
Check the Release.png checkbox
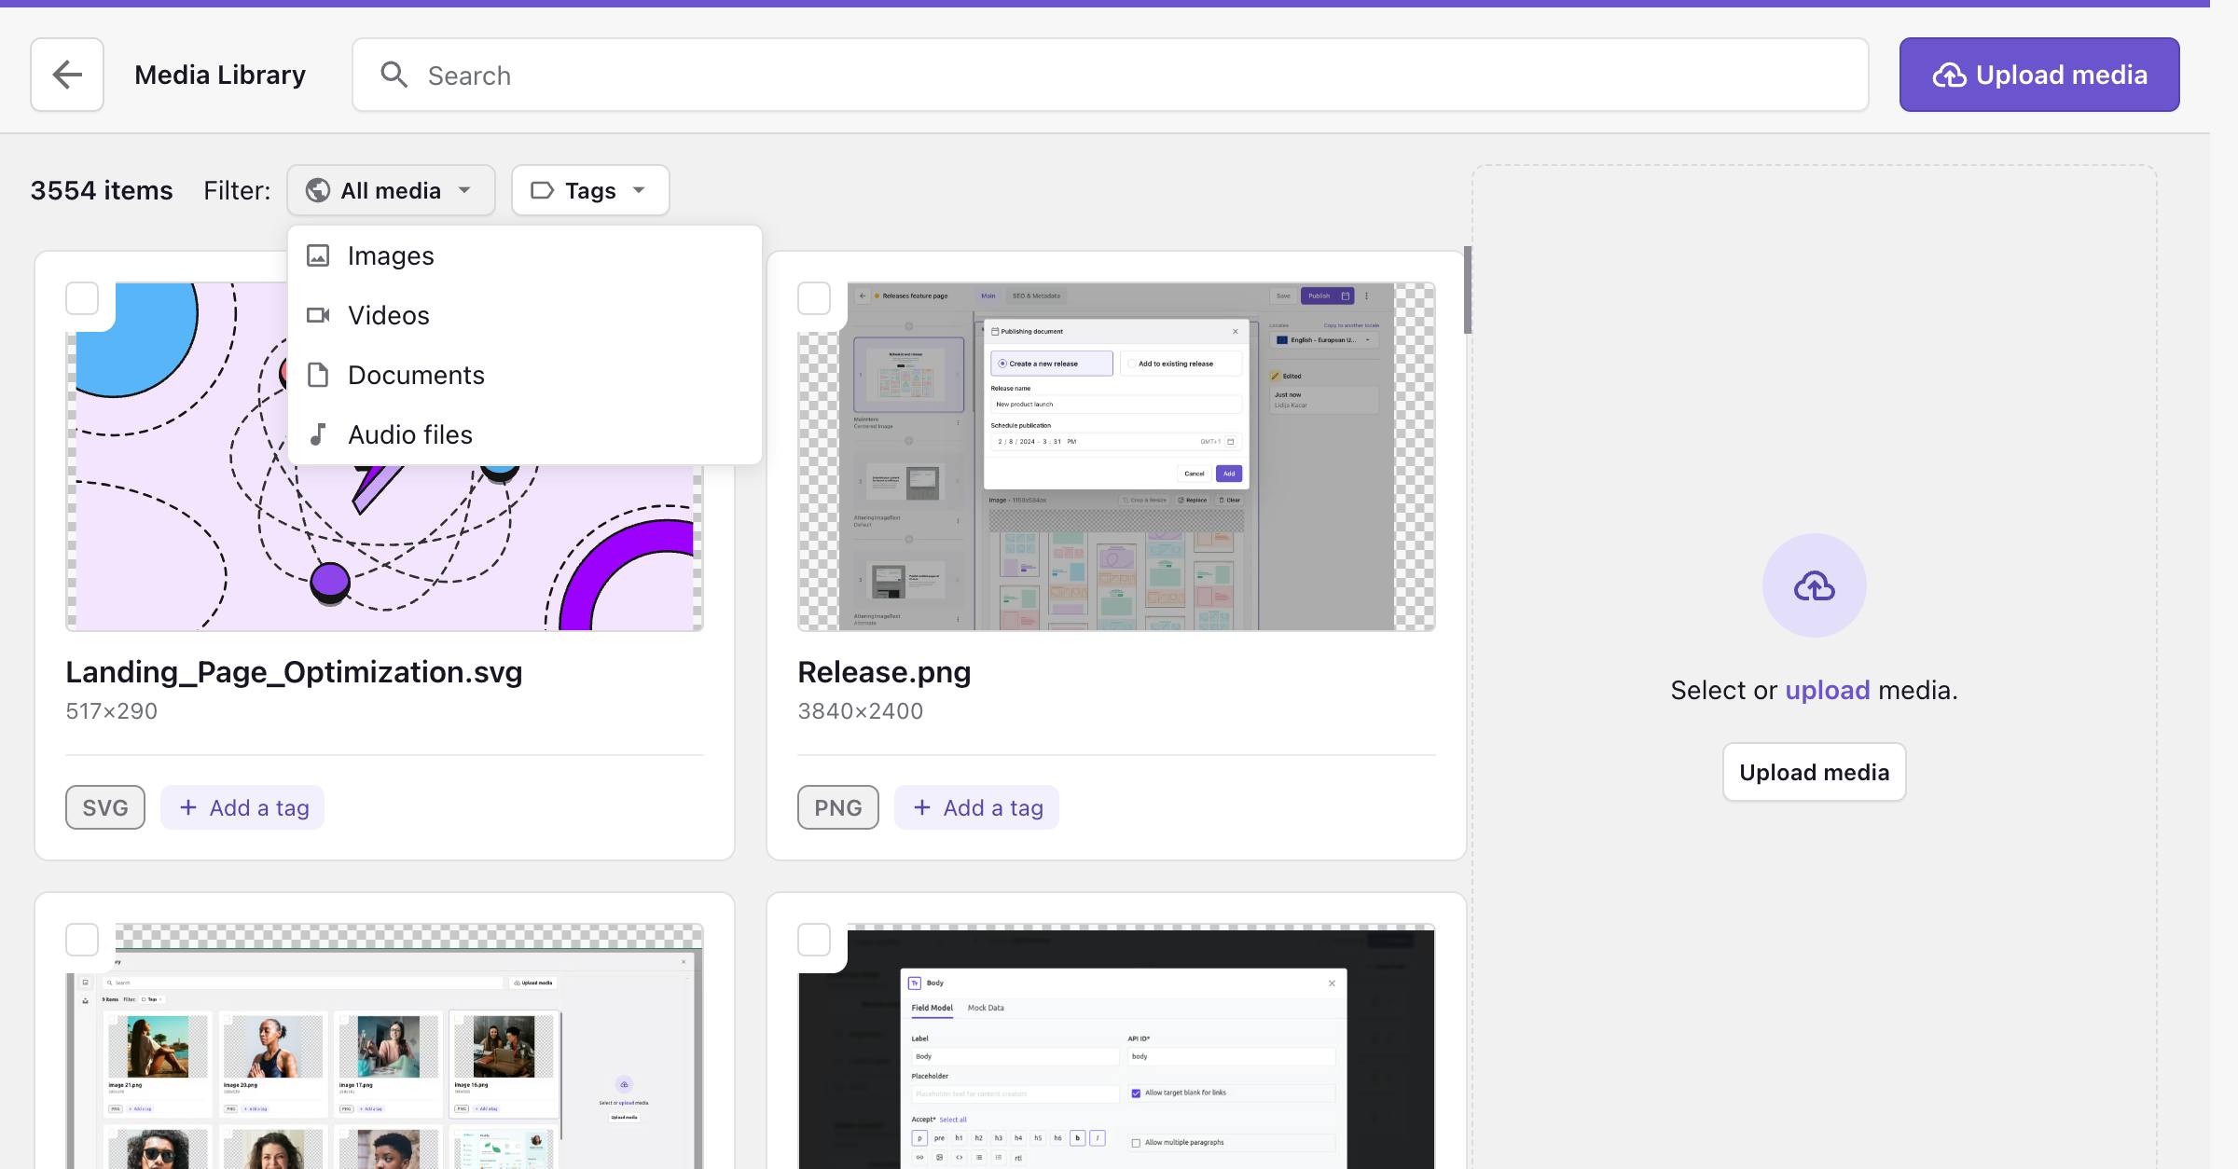[814, 298]
